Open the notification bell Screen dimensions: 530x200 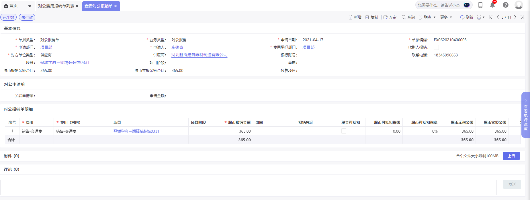[492, 5]
